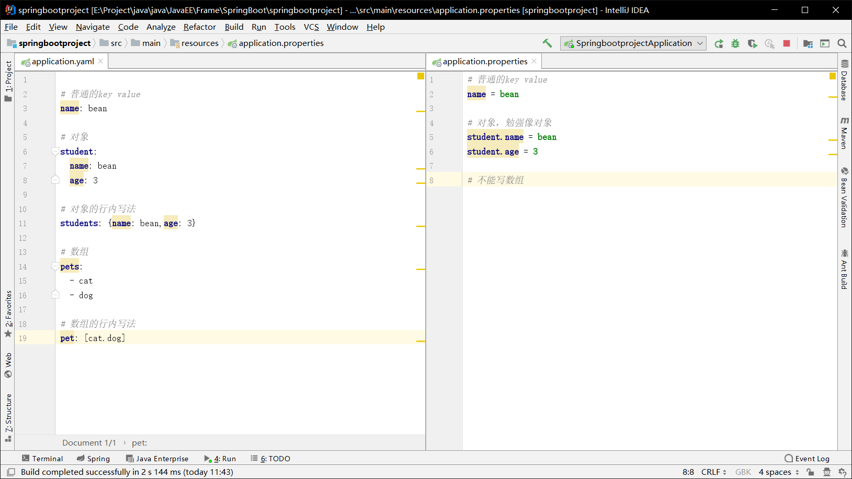Toggle tool window bars at bottom-left corner
This screenshot has height=479, width=852.
(11, 472)
